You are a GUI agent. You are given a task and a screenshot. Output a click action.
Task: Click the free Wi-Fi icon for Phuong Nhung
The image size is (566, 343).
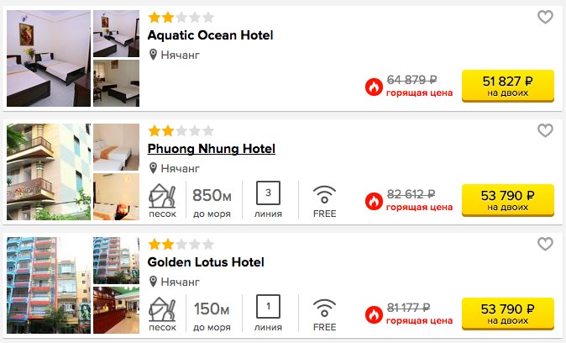click(x=324, y=194)
